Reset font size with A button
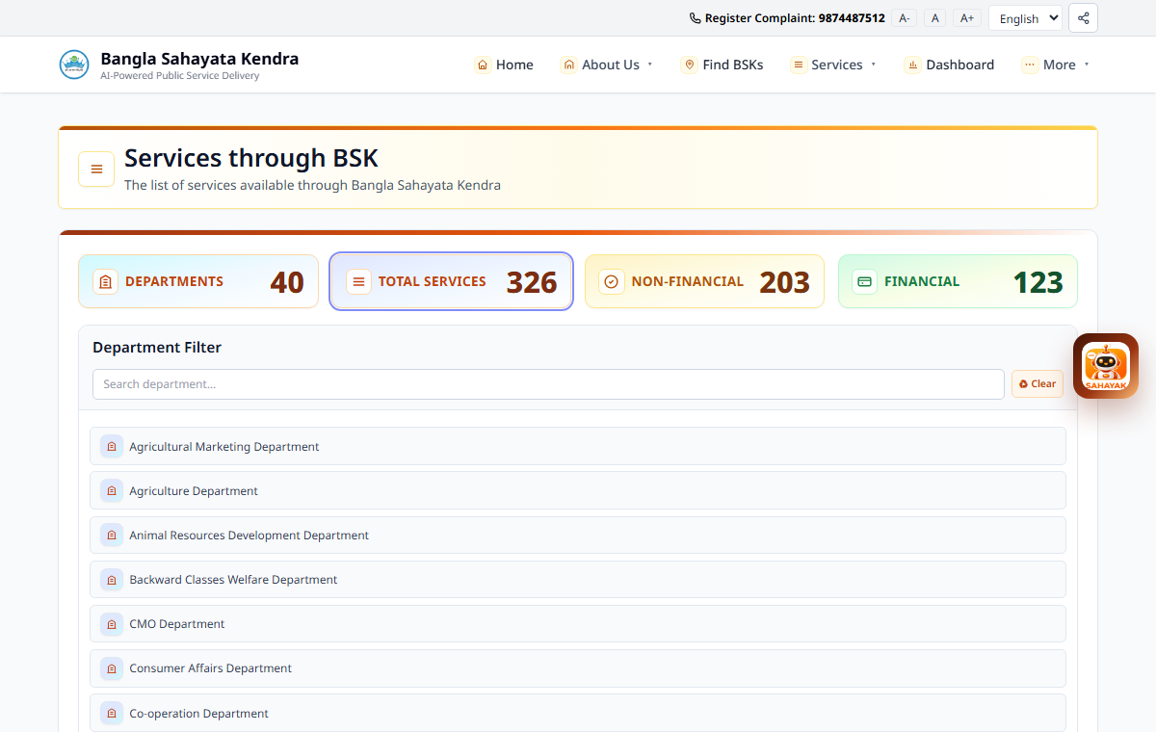Viewport: 1156px width, 732px height. (x=934, y=18)
